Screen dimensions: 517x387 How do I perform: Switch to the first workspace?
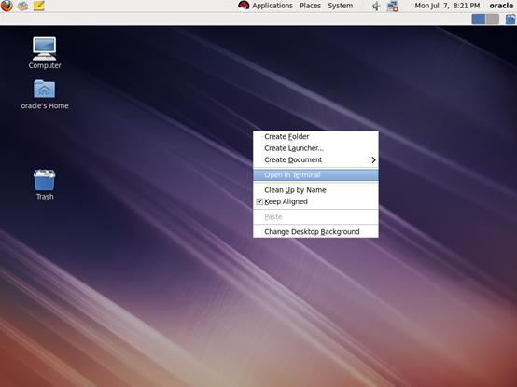pos(479,19)
